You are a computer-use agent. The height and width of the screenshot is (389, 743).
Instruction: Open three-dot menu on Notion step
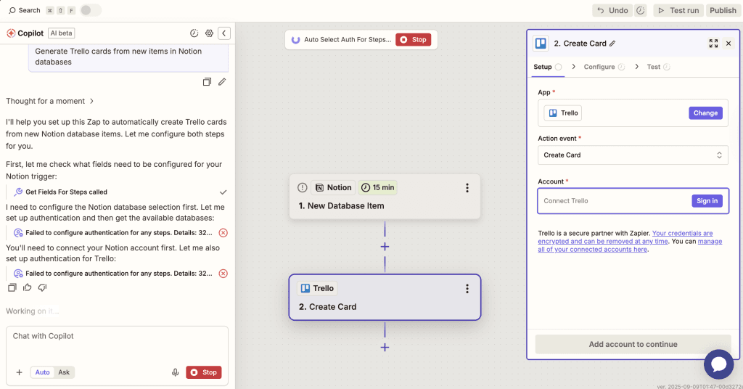click(467, 188)
